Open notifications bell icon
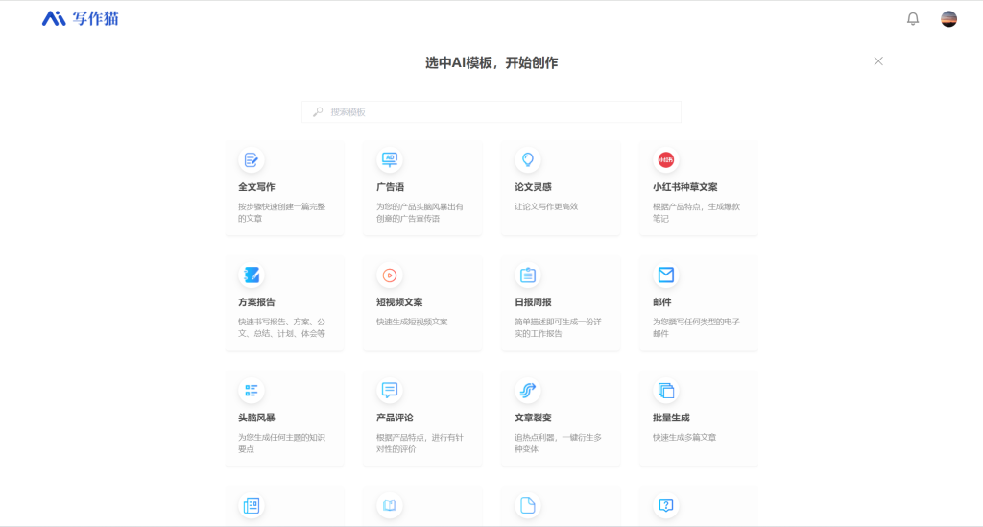This screenshot has width=983, height=527. 913,19
